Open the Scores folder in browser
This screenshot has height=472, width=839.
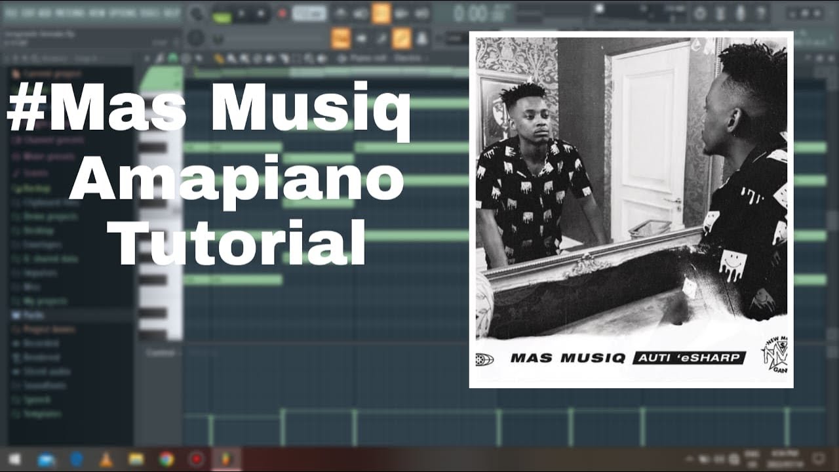(x=31, y=173)
